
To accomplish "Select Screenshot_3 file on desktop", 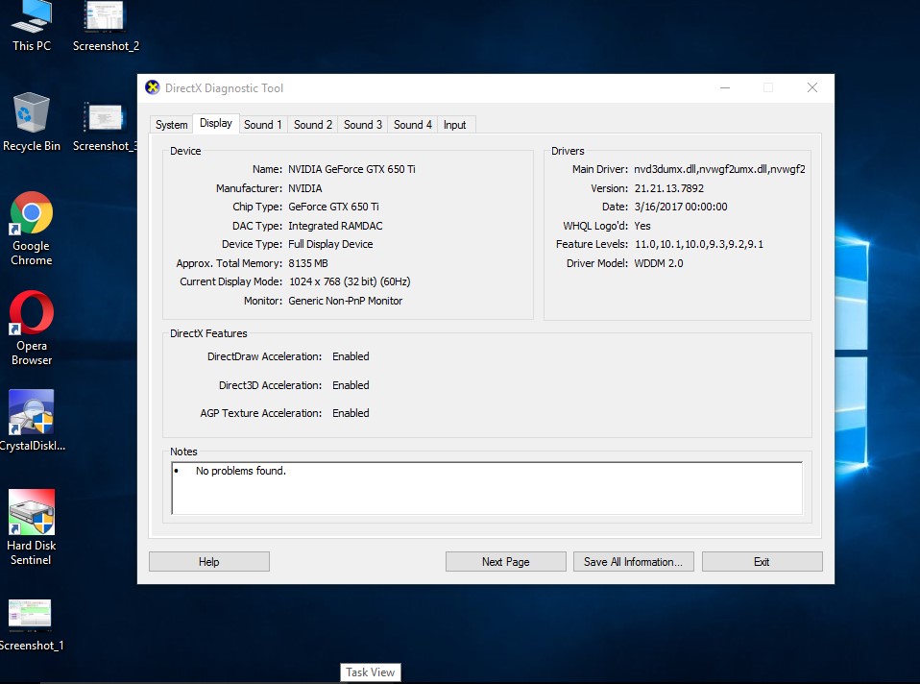I will point(105,118).
